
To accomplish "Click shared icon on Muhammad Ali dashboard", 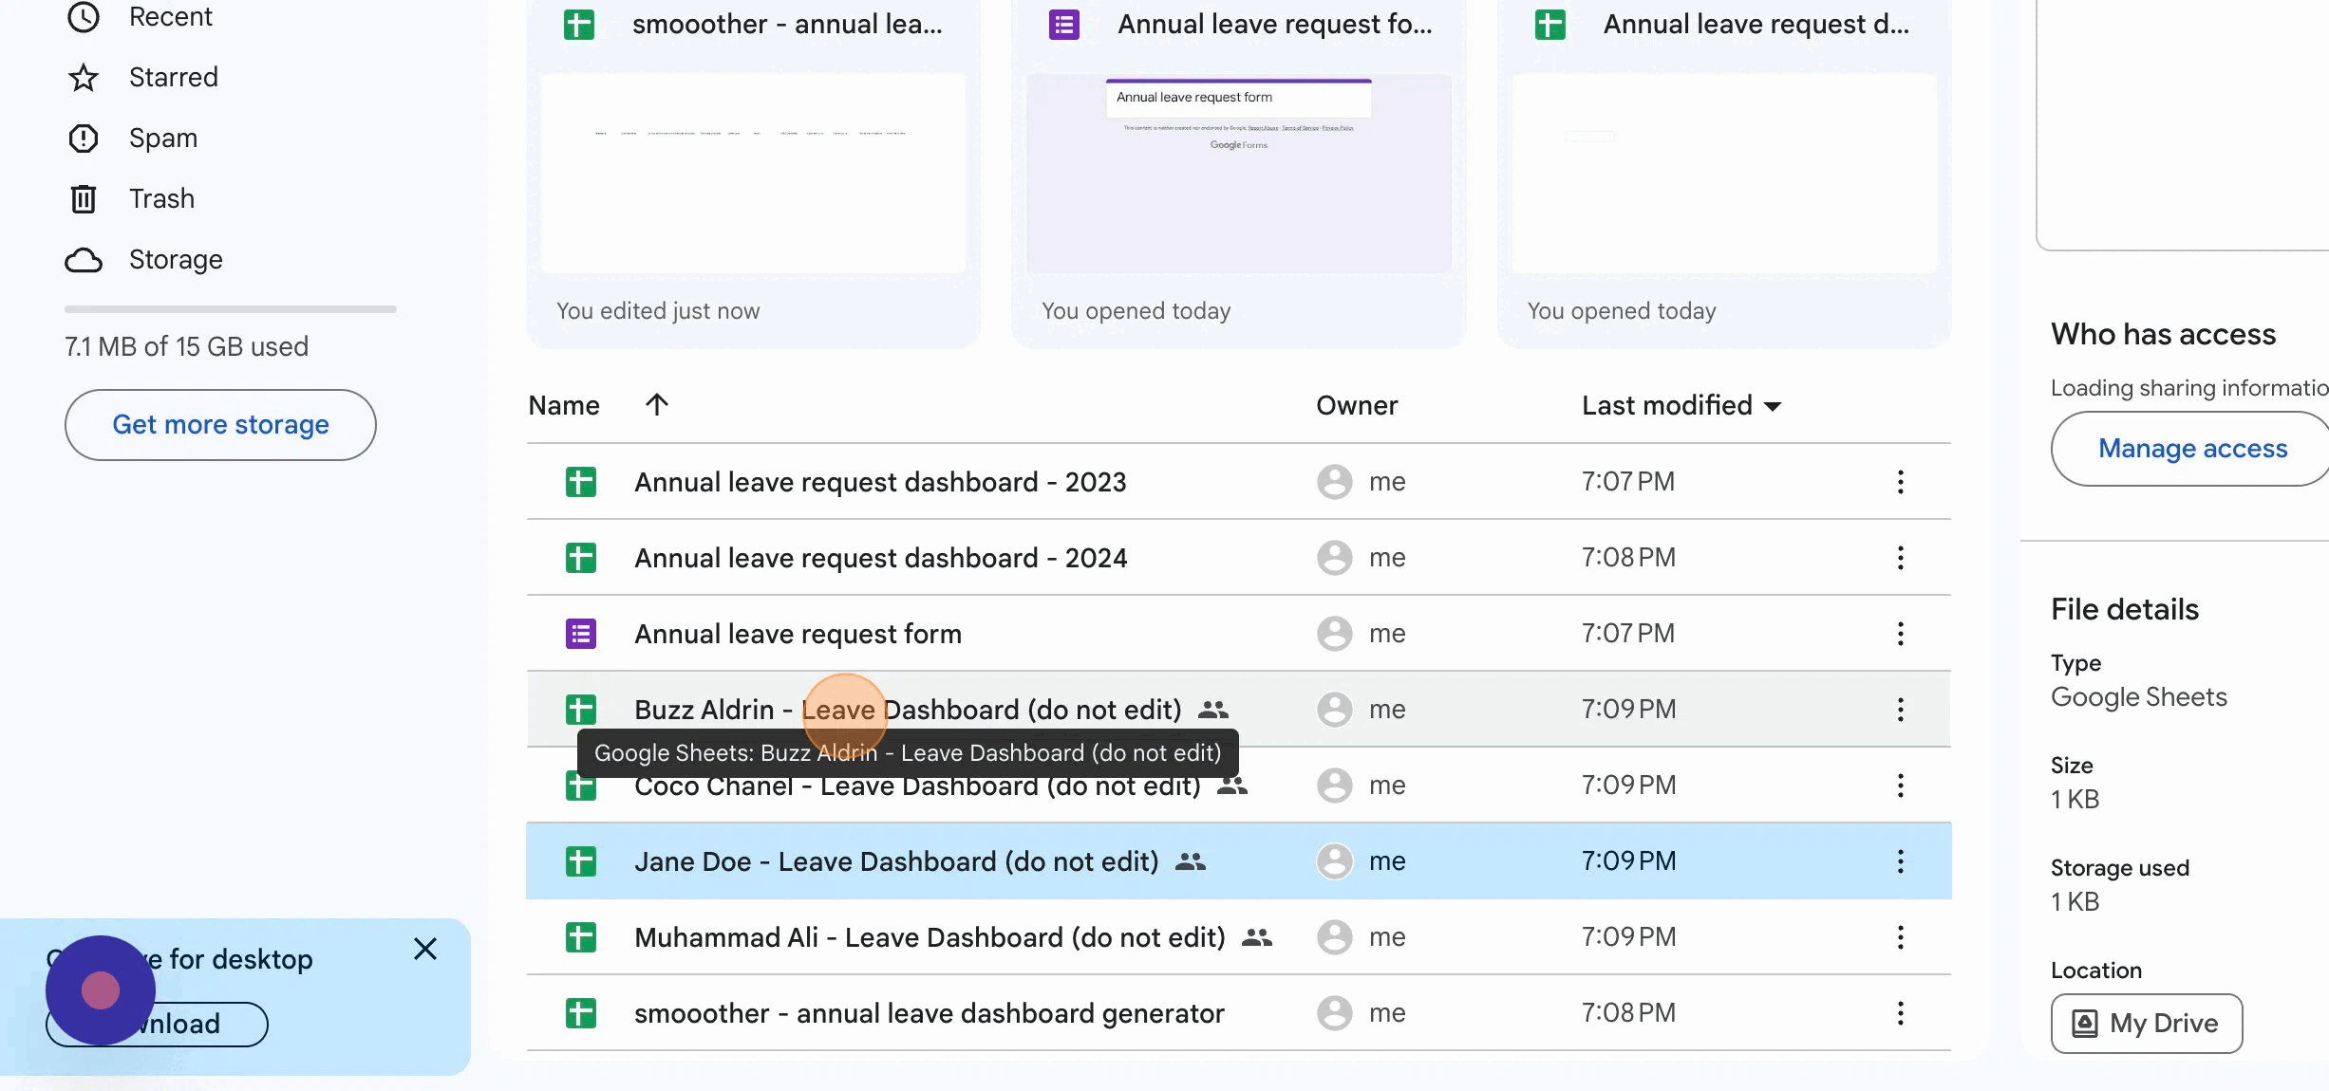I will point(1256,937).
